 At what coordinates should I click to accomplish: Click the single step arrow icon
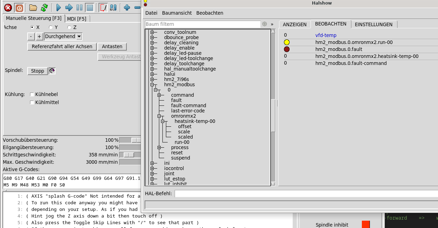(69, 7)
